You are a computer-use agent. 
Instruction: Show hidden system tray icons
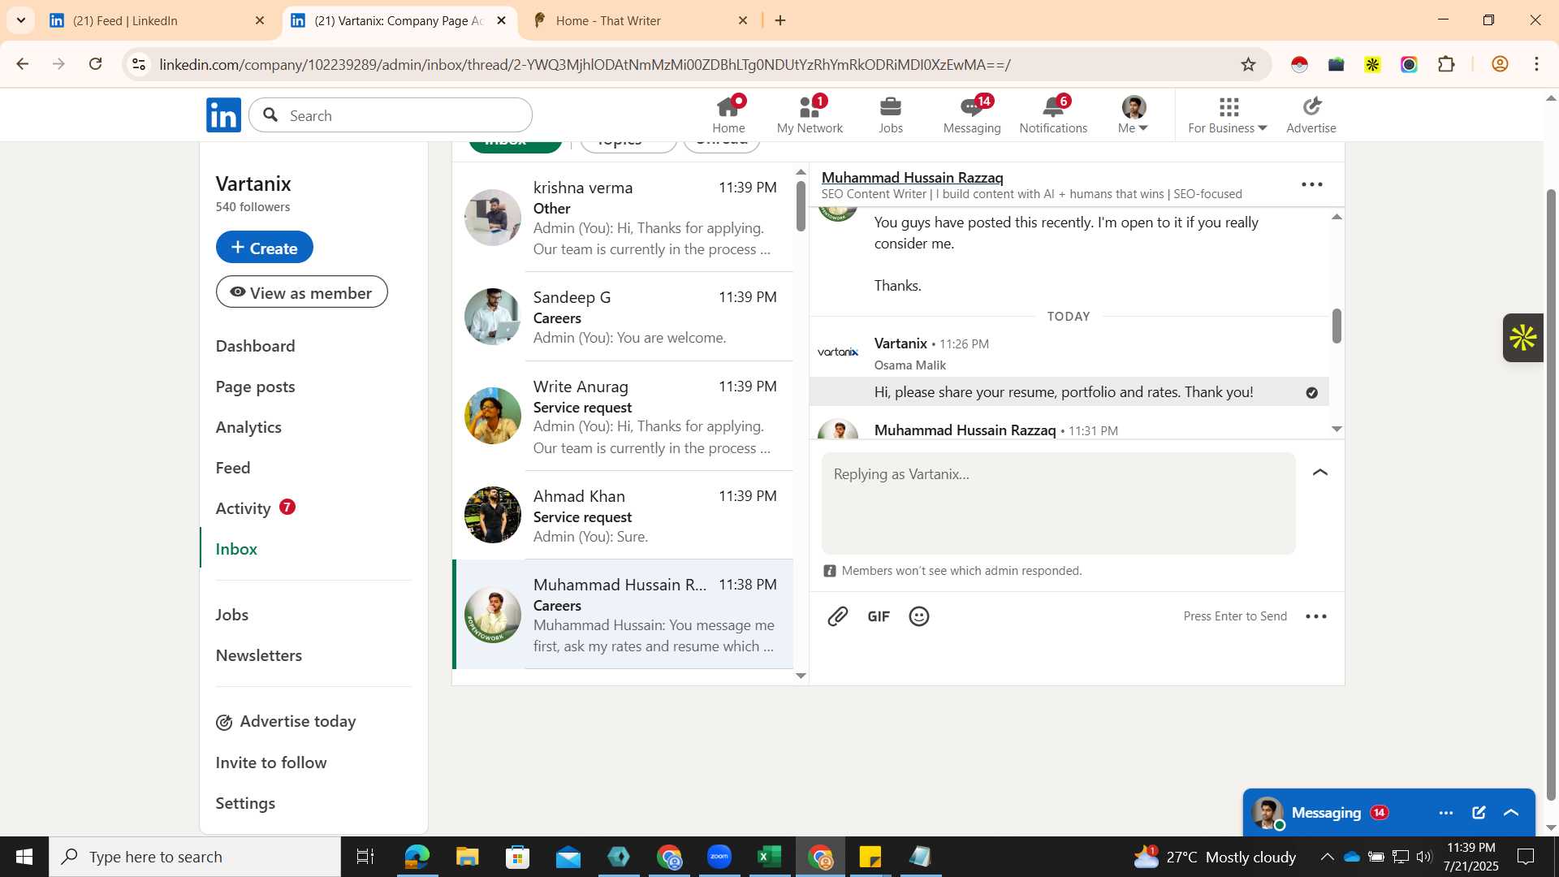(1327, 857)
